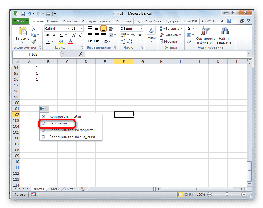The image size is (263, 208).
Task: Open the Лист2 sheet tab
Action: tap(54, 189)
